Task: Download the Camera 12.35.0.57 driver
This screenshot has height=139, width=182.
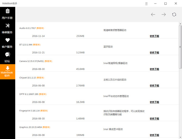Action: tap(154, 69)
